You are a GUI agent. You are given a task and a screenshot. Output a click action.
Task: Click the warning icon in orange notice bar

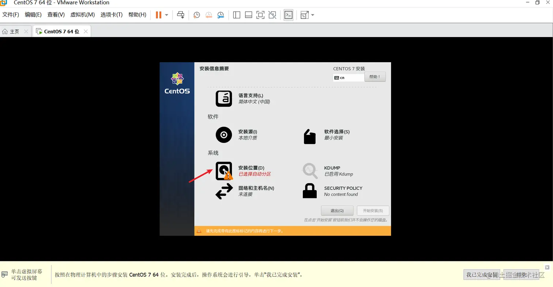pyautogui.click(x=199, y=231)
